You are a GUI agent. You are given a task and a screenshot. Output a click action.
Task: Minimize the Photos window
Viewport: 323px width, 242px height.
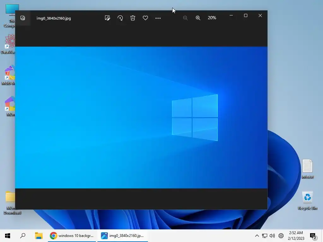tap(231, 15)
